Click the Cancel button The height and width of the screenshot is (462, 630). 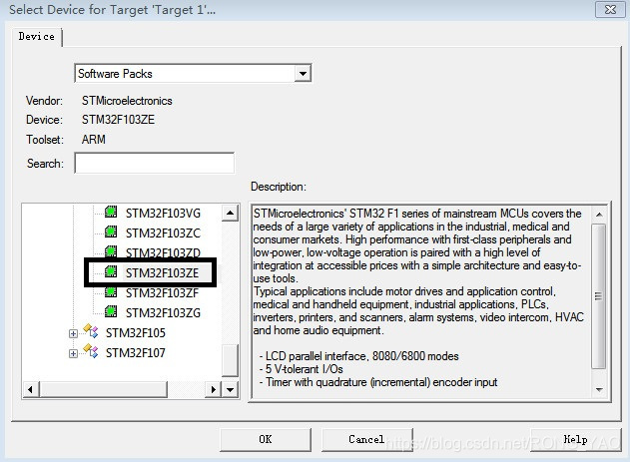(366, 439)
